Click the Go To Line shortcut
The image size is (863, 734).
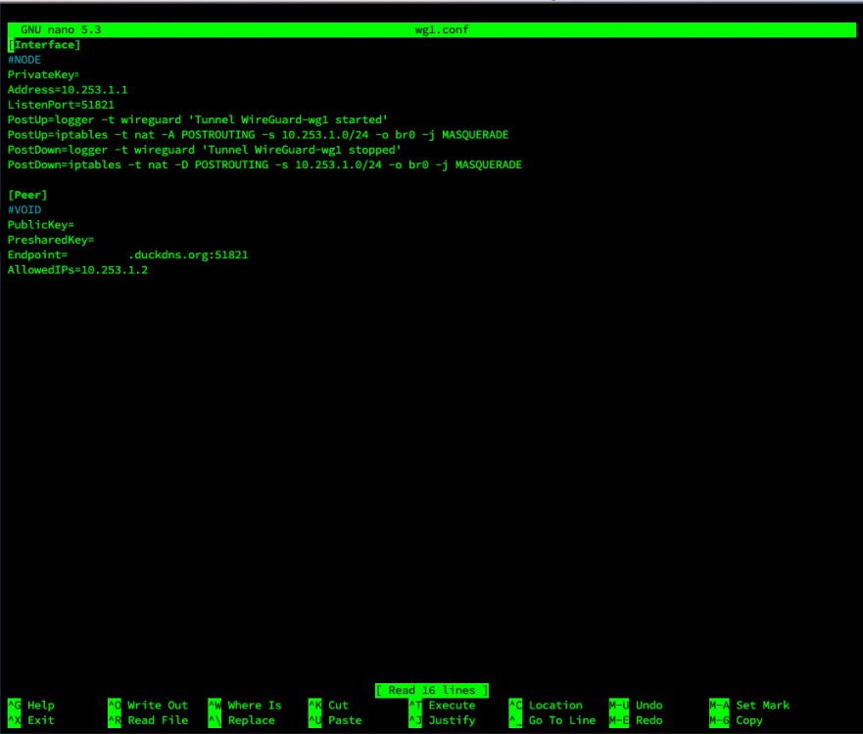(x=552, y=720)
